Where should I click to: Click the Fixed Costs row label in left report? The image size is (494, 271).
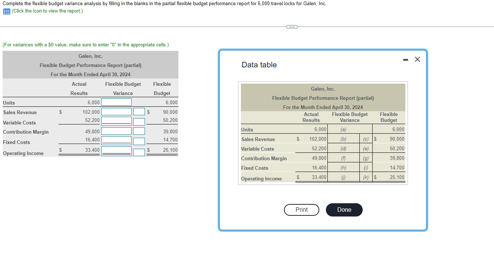[17, 142]
